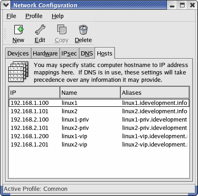Select the linux2-vip host entry
Image resolution: width=198 pixels, height=196 pixels.
click(x=99, y=145)
